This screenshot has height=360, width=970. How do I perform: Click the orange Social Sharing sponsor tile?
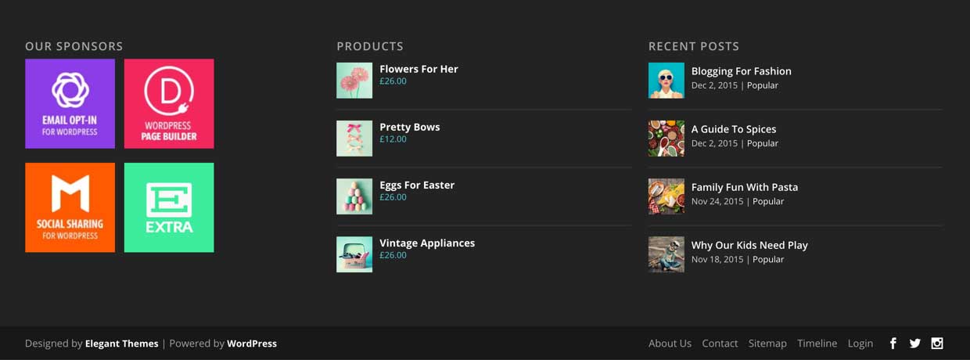click(70, 207)
